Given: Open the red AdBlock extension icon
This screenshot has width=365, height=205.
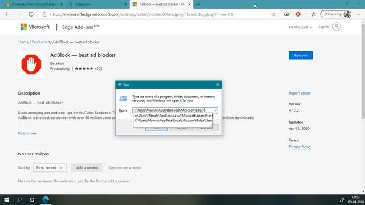Looking at the screenshot, I should pos(298,14).
